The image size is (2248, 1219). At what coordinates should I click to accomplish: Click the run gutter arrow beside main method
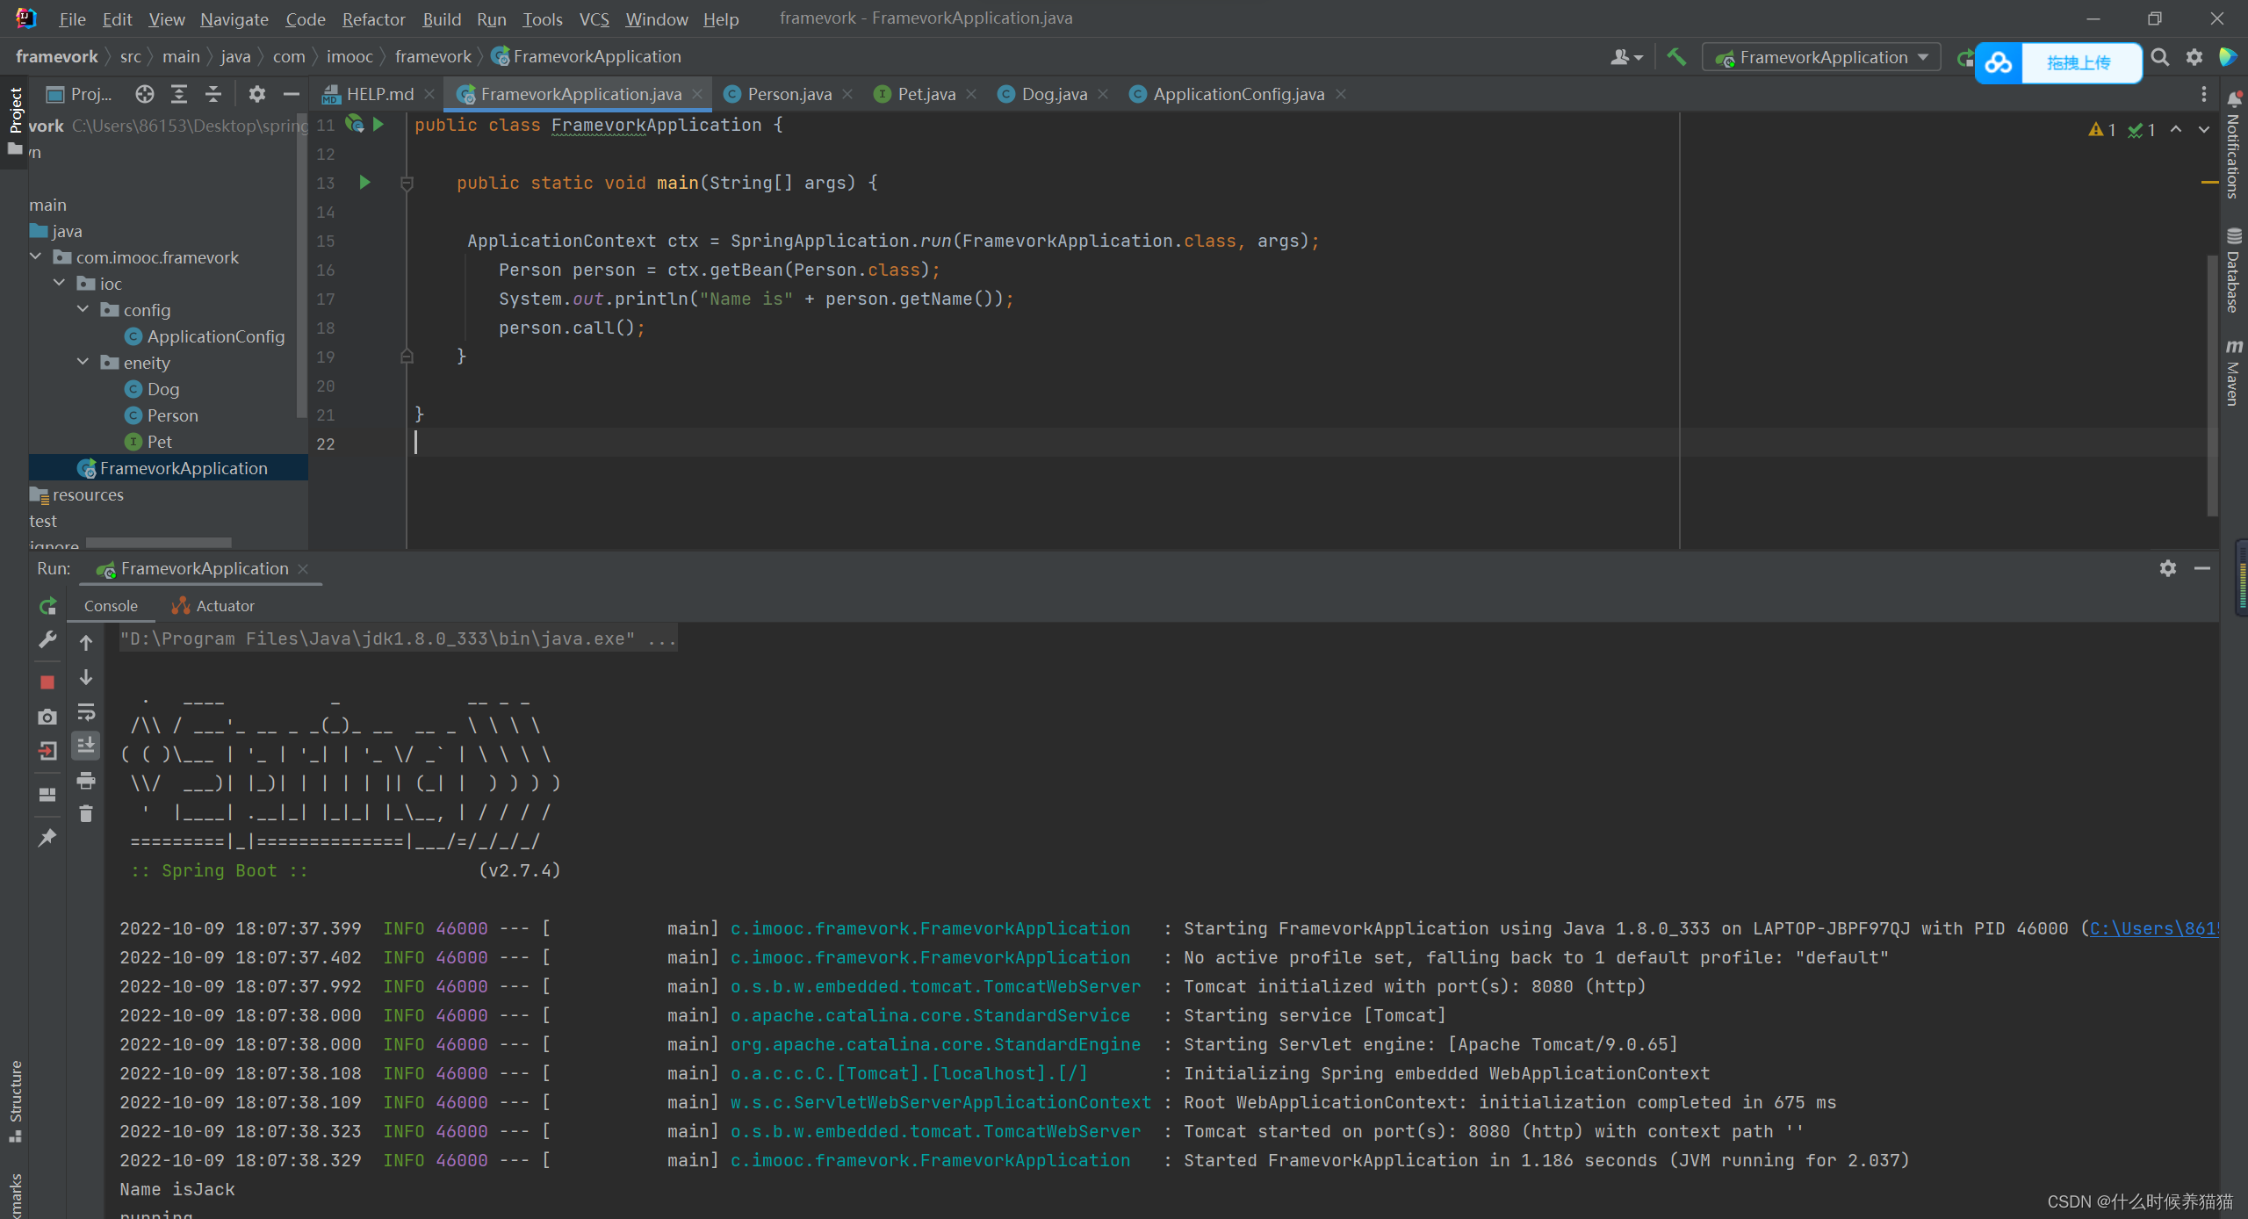click(x=365, y=183)
